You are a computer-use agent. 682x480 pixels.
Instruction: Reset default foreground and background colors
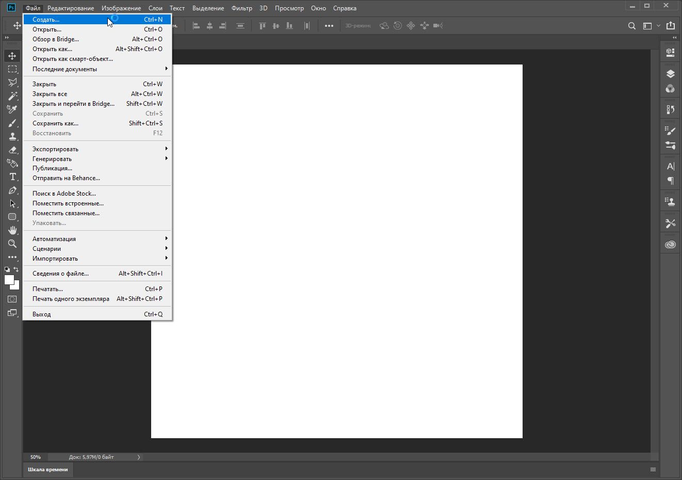(7, 269)
